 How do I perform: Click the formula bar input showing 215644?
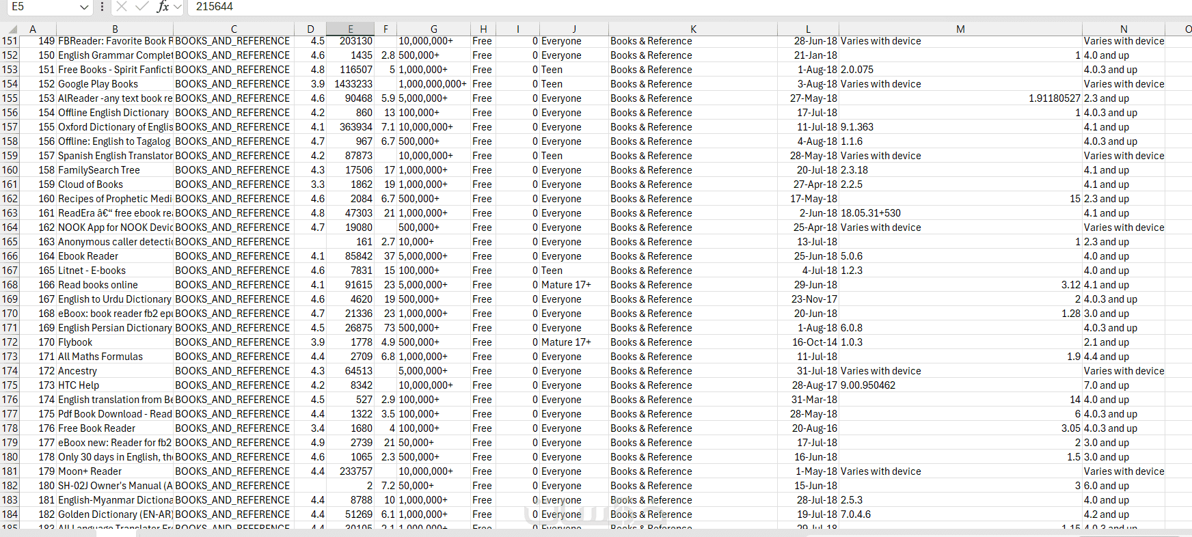pos(690,7)
